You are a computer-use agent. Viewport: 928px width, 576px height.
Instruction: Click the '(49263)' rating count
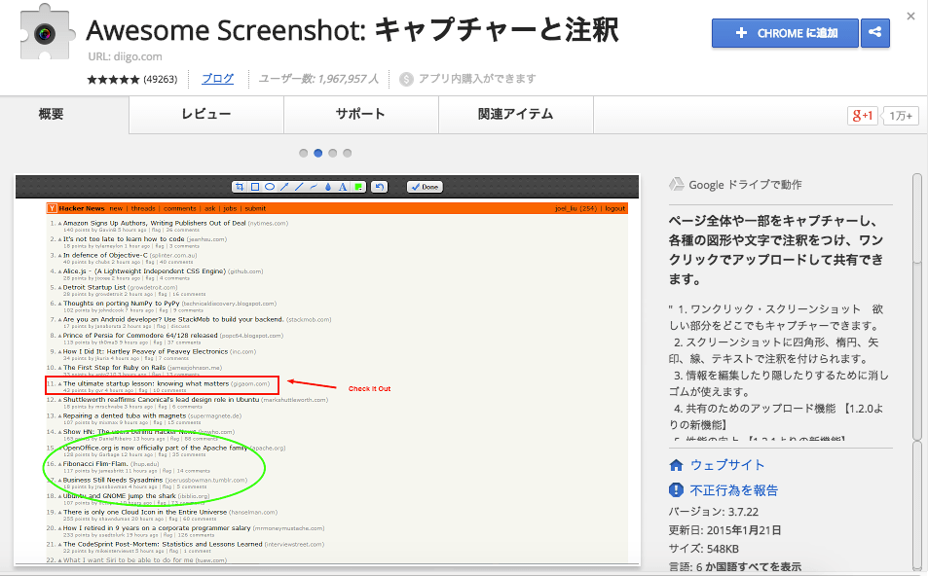tap(161, 79)
